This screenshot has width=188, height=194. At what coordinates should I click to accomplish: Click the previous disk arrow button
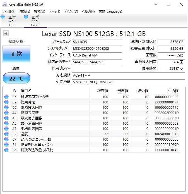(x=6, y=33)
